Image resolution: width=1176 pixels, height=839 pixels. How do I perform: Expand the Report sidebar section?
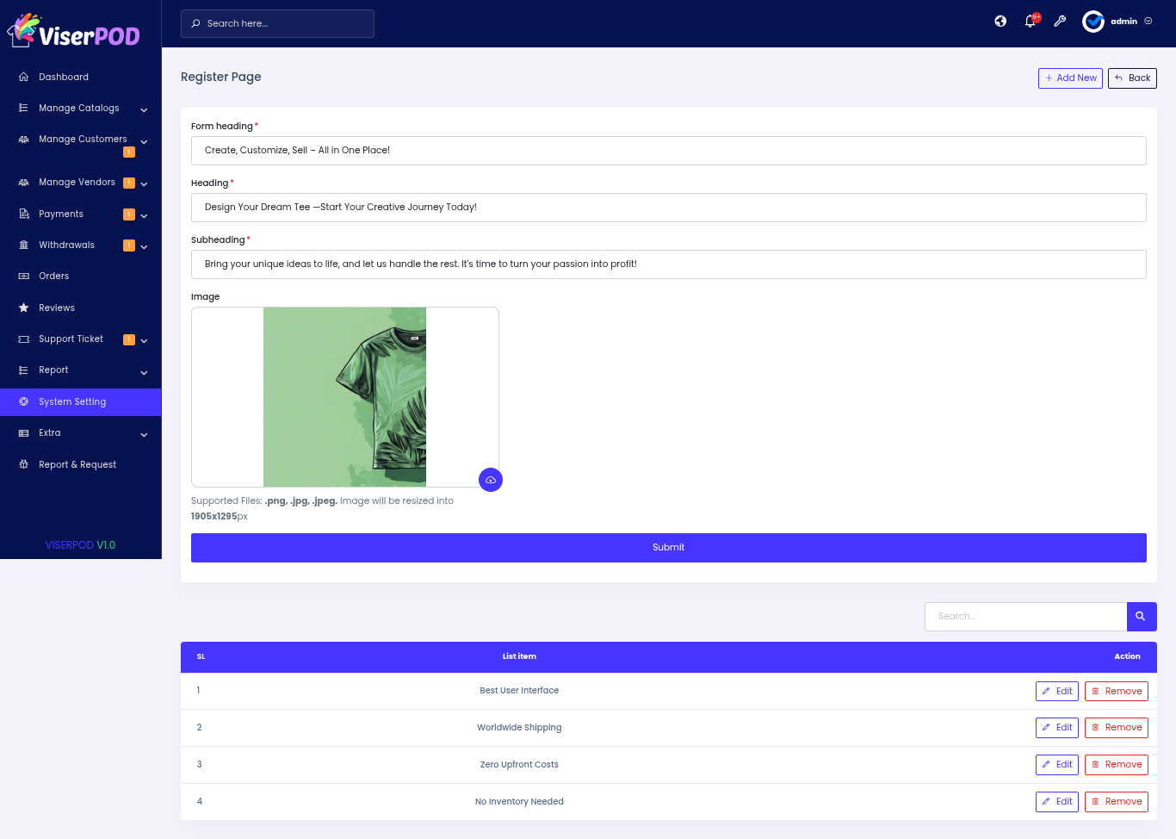click(x=79, y=370)
